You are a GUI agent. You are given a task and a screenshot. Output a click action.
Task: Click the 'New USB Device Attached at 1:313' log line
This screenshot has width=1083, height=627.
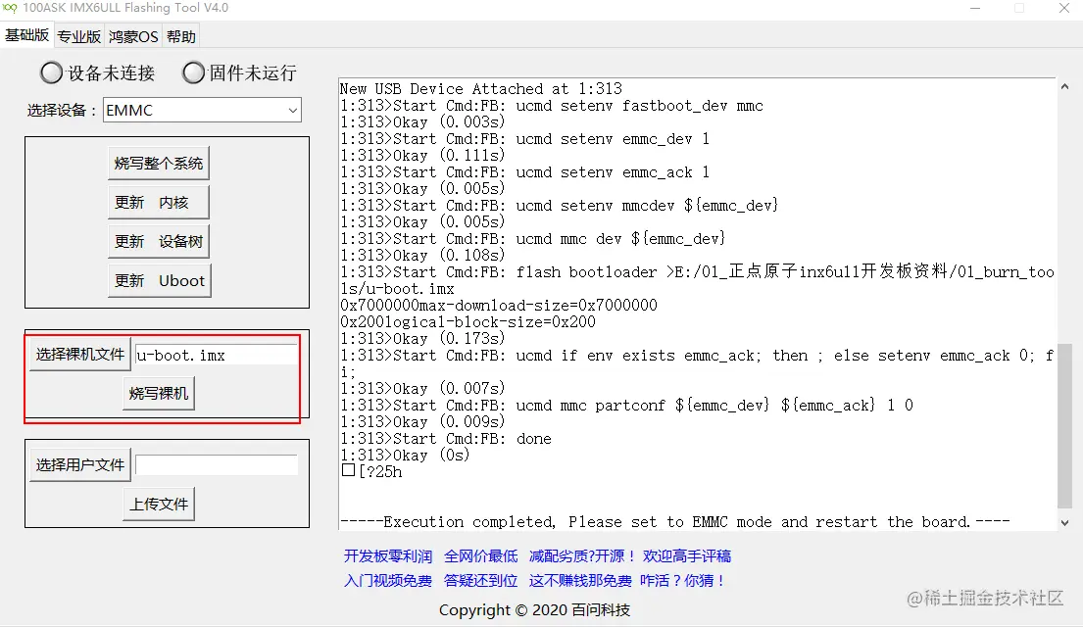point(480,89)
